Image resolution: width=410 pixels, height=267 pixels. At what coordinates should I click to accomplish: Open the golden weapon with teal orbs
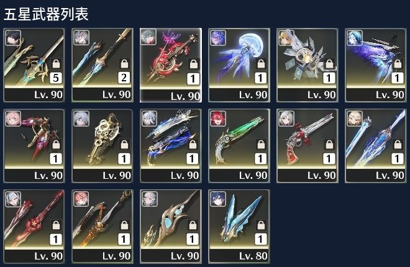171,227
